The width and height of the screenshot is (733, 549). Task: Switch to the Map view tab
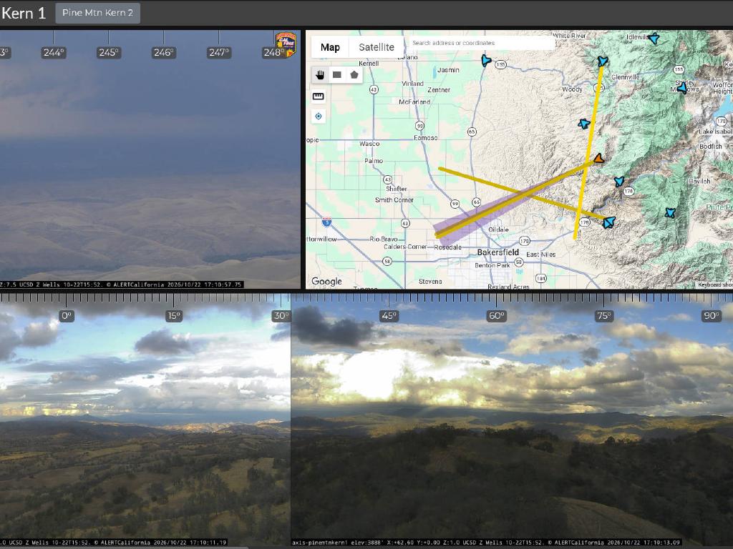[x=330, y=47]
